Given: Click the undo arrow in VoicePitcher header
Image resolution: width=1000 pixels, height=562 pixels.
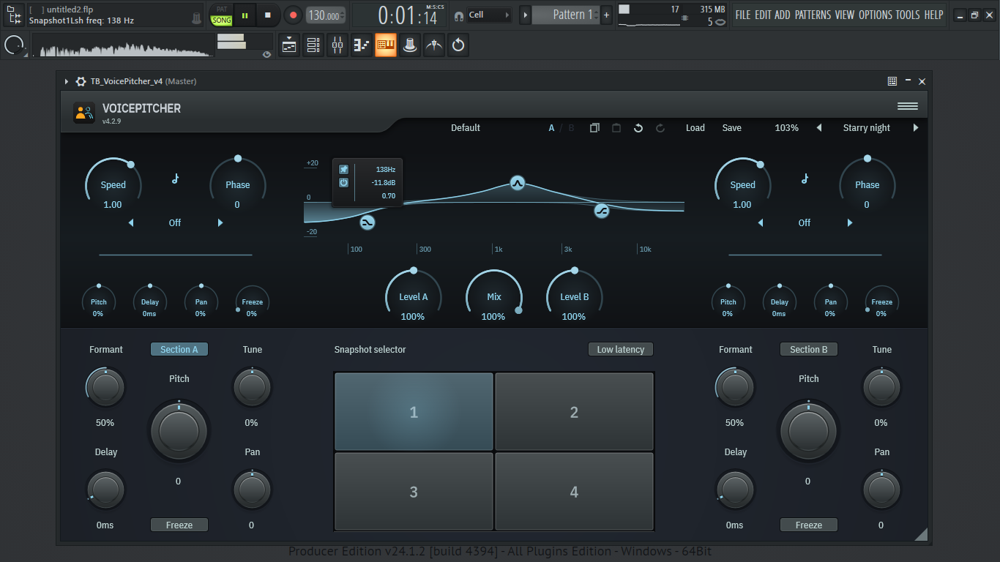Looking at the screenshot, I should [x=638, y=128].
